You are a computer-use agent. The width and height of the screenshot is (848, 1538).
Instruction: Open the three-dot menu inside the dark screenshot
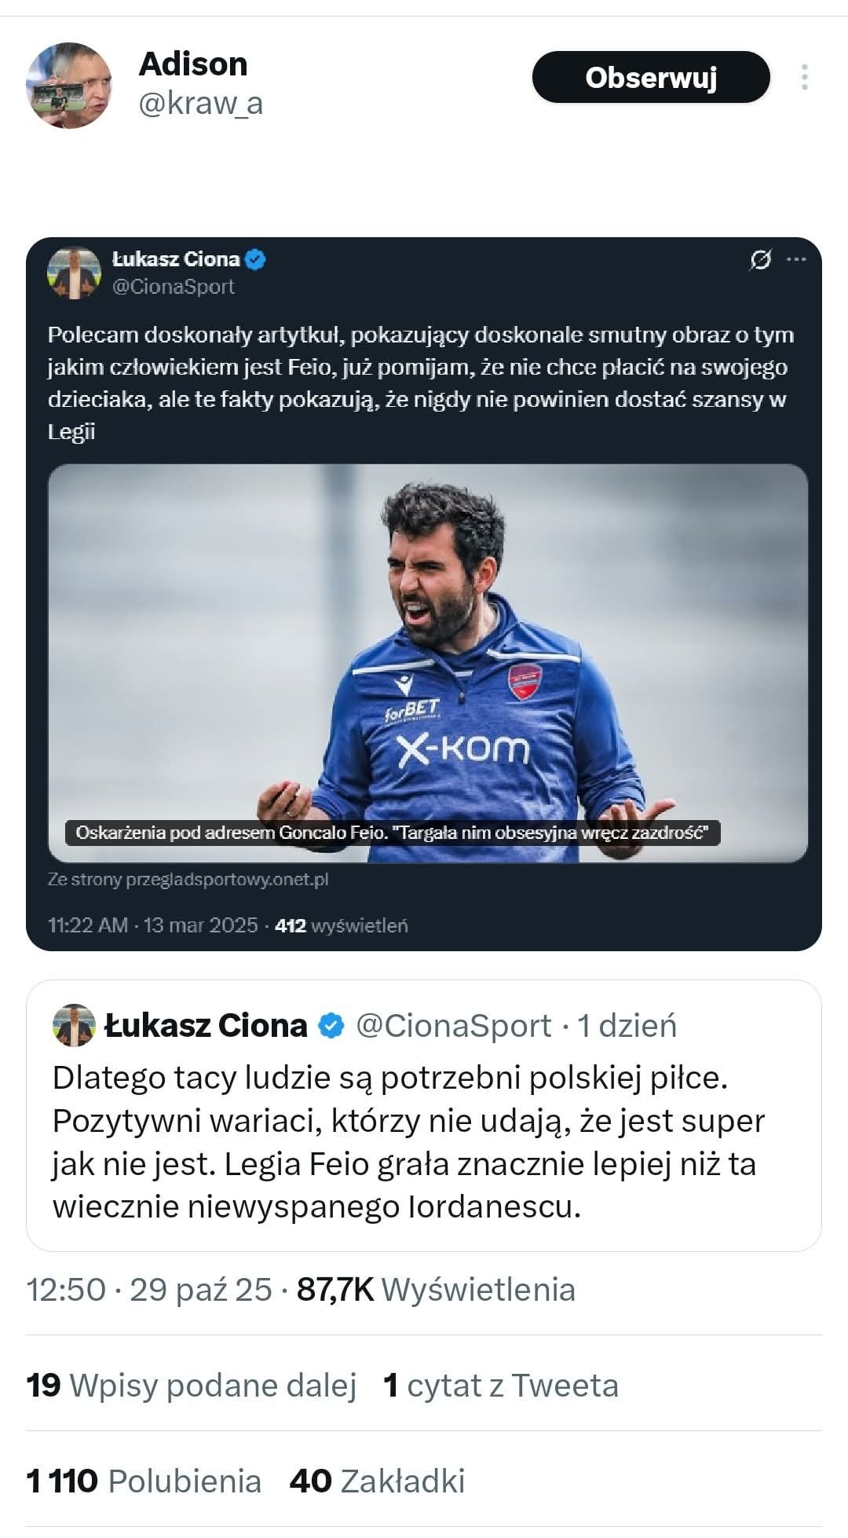(796, 259)
